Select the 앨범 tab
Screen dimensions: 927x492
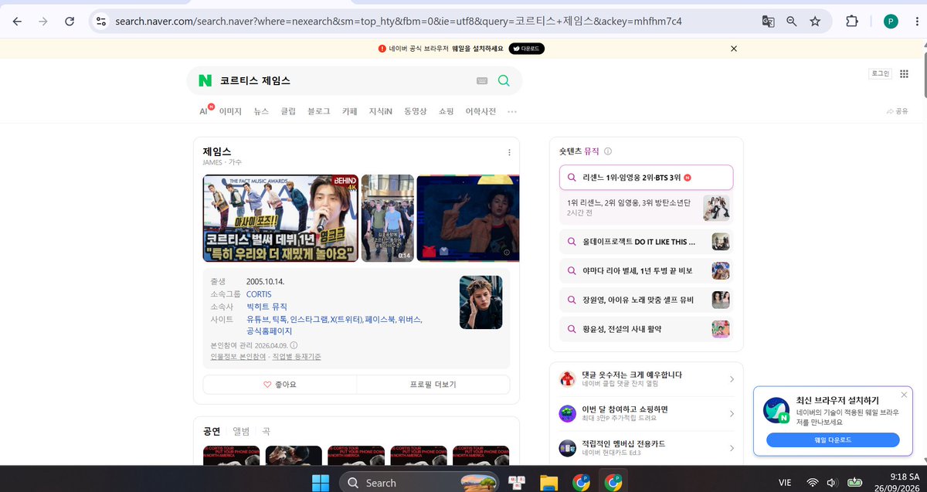coord(242,431)
